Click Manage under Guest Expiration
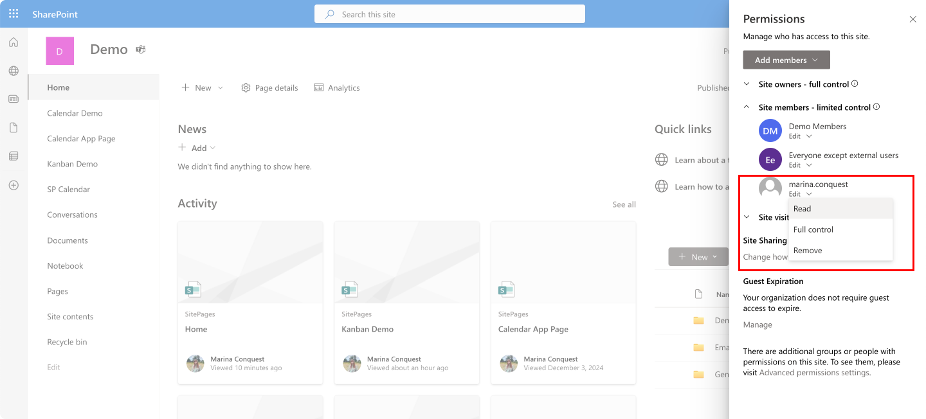 coord(758,325)
